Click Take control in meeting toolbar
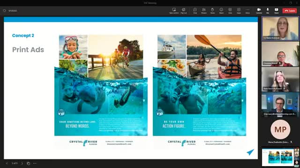The height and width of the screenshot is (168, 300). [x=174, y=11]
